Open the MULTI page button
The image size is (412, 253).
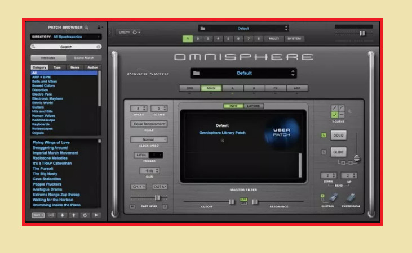click(274, 39)
